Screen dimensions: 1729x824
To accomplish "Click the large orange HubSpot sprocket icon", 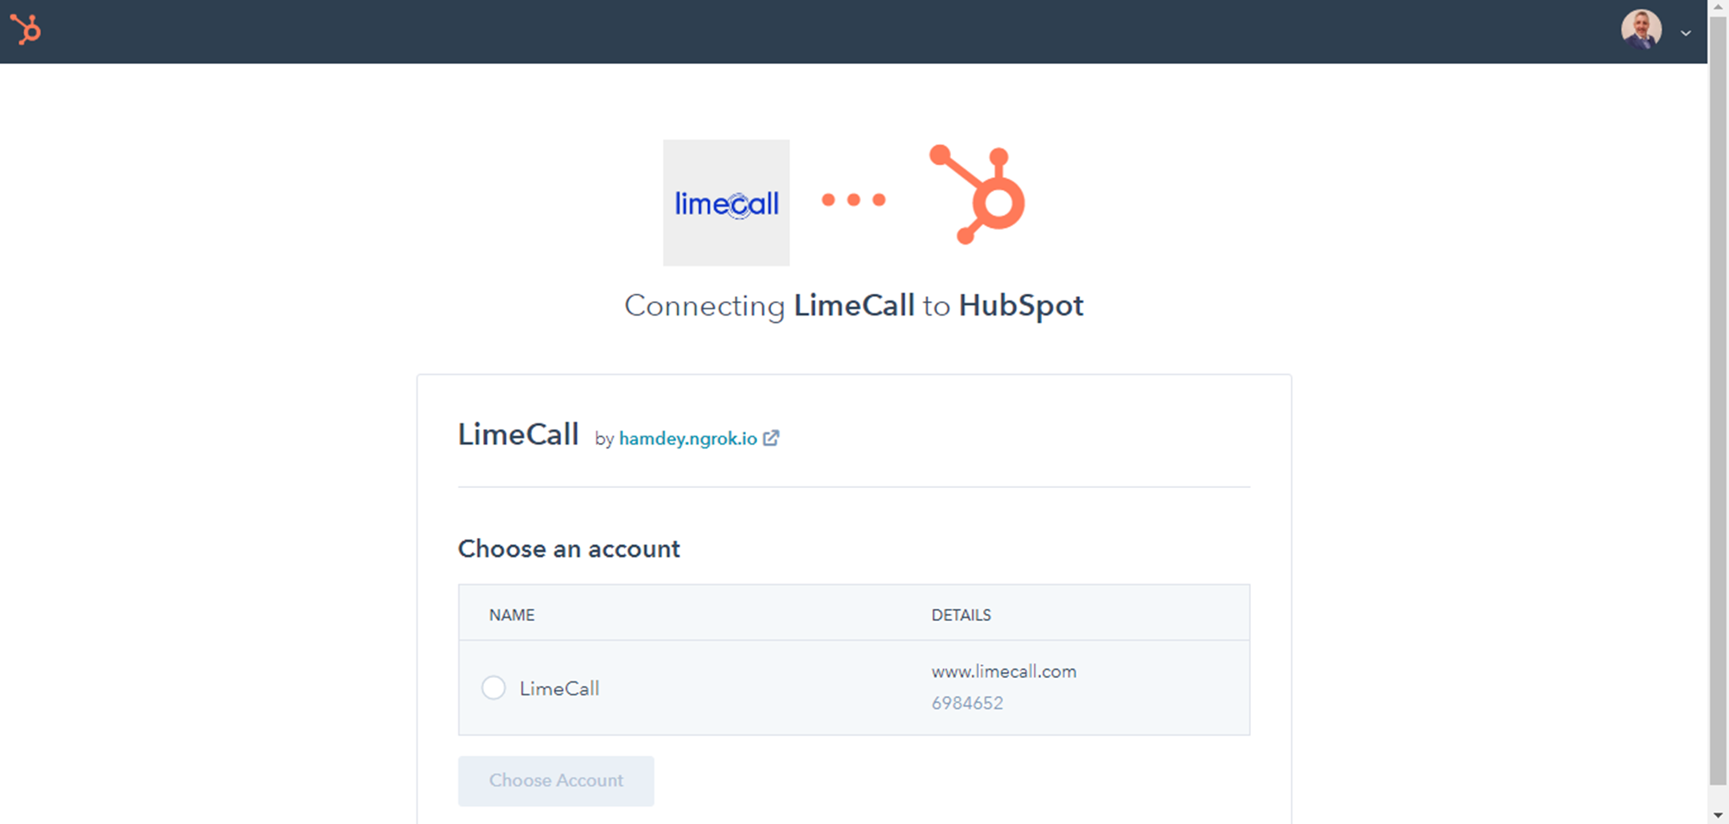I will tap(979, 195).
